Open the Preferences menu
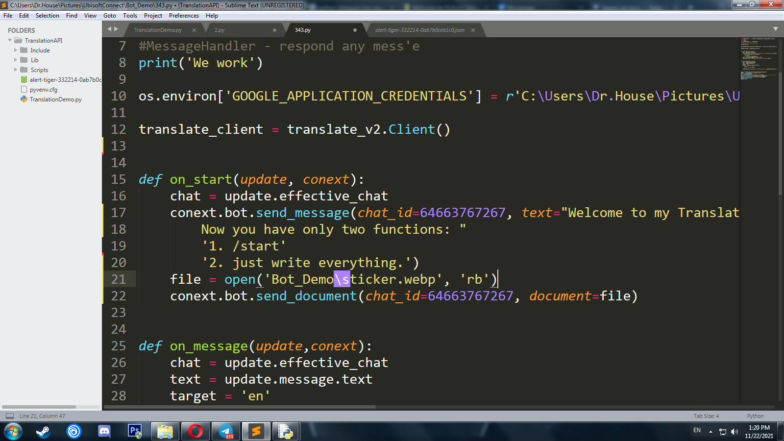This screenshot has width=784, height=441. (x=184, y=16)
